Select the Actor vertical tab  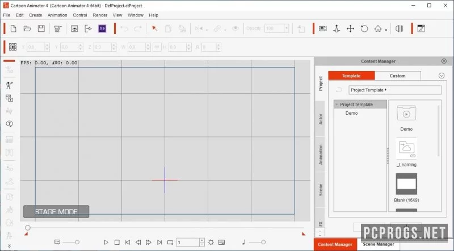coord(320,119)
